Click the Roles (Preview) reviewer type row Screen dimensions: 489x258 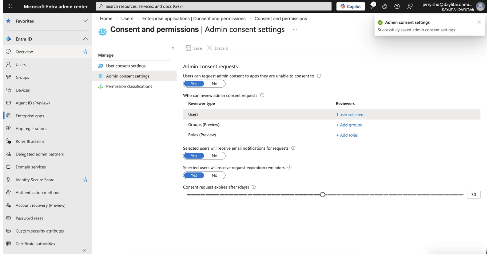pyautogui.click(x=331, y=135)
